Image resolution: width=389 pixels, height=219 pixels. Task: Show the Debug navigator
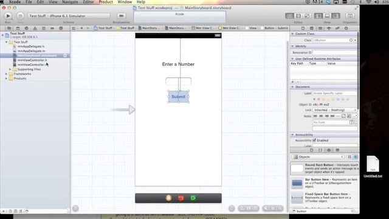coord(44,29)
